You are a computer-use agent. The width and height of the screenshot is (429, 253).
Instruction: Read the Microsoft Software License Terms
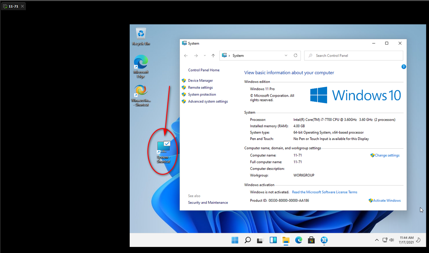(x=324, y=192)
